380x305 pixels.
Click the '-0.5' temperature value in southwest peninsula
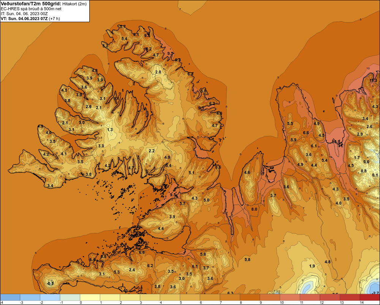50,283
